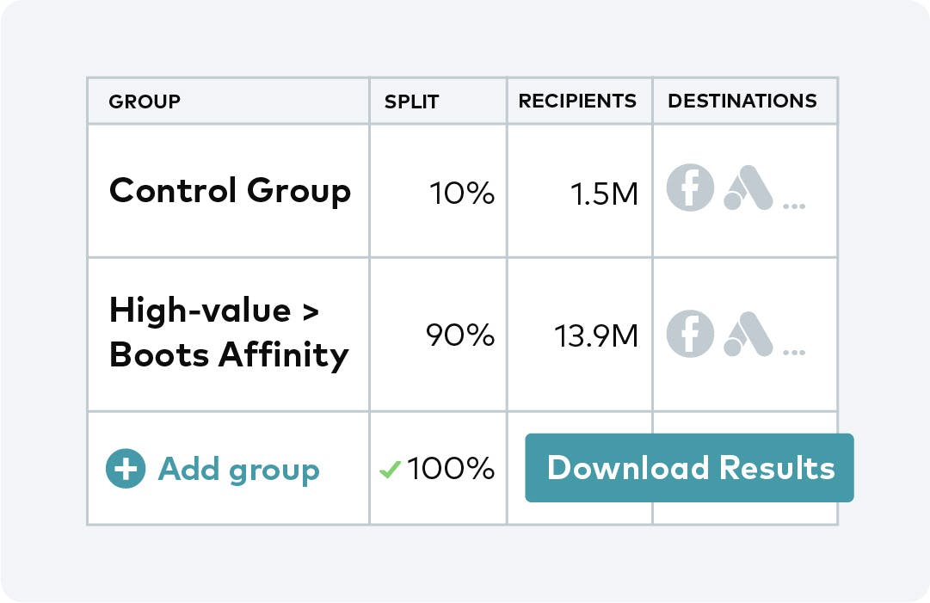This screenshot has width=930, height=603.
Task: Select the GROUP column header
Action: pos(145,102)
